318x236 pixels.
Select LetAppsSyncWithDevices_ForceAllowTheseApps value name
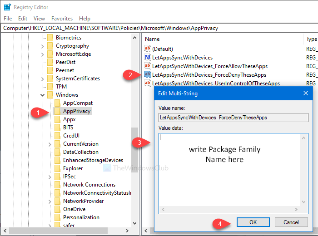tap(210, 66)
